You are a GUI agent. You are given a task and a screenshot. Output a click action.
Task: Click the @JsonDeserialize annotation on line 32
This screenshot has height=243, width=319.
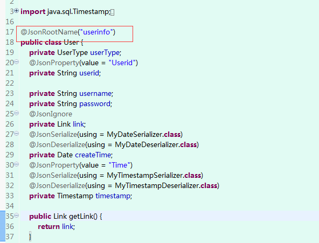(57, 186)
